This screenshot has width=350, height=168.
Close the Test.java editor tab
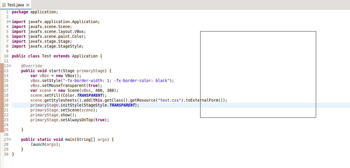pyautogui.click(x=28, y=5)
